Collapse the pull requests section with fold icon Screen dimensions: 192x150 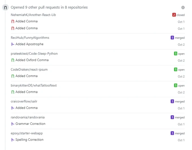pyautogui.click(x=183, y=7)
